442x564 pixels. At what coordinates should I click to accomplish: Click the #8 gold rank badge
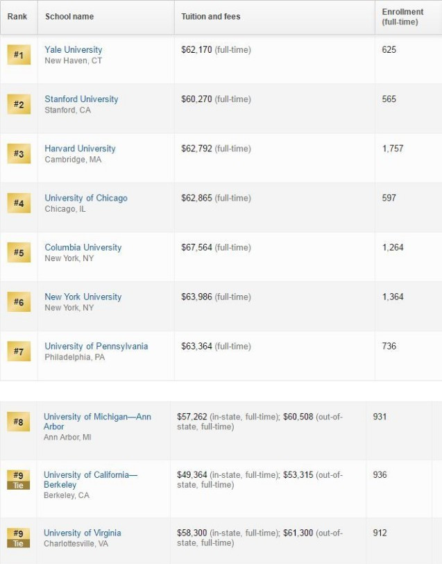pos(18,422)
